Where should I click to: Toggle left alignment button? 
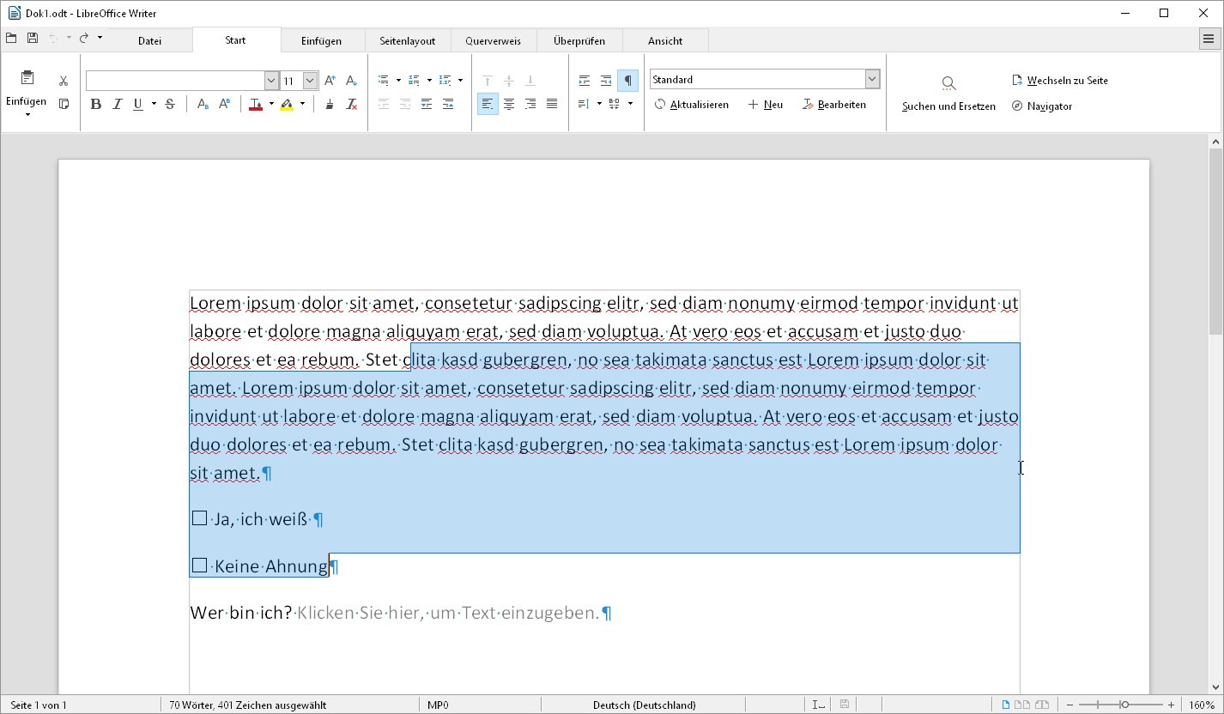(488, 104)
